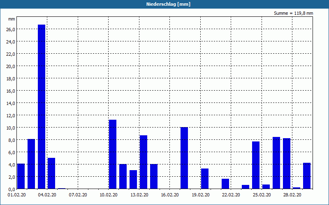Select the y-axis label '18,0'

[x=11, y=79]
